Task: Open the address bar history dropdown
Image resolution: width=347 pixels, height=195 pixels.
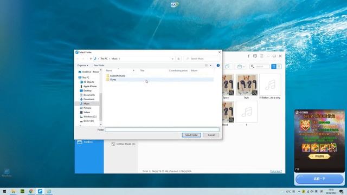Action: pyautogui.click(x=172, y=59)
